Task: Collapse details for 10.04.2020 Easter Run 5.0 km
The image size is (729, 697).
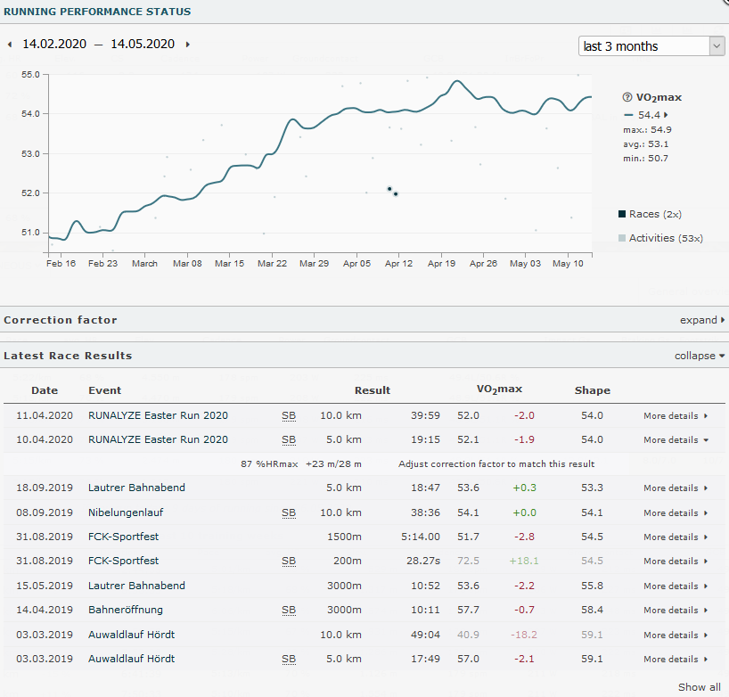Action: (x=676, y=439)
